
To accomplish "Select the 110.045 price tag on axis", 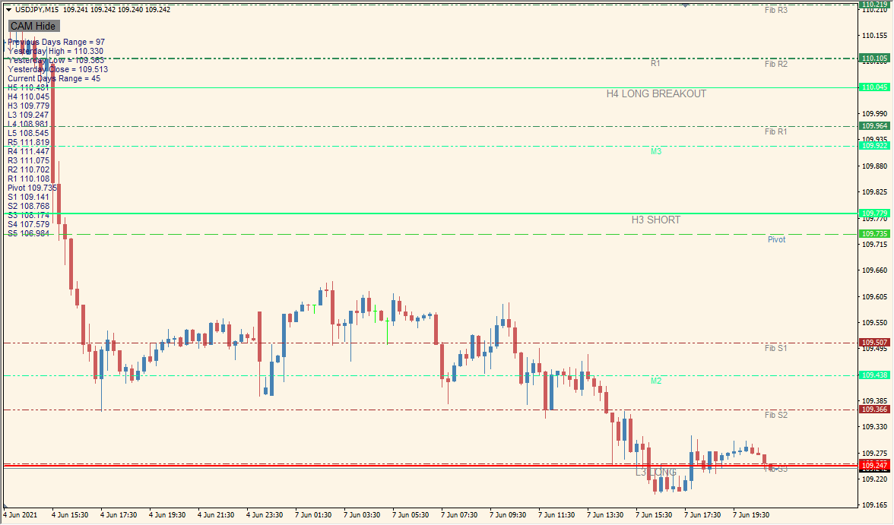I will 874,87.
